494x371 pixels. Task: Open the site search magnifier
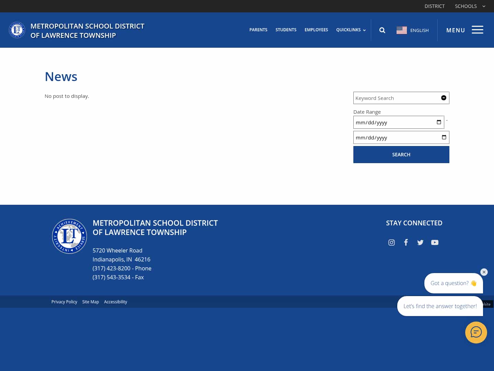pyautogui.click(x=382, y=30)
